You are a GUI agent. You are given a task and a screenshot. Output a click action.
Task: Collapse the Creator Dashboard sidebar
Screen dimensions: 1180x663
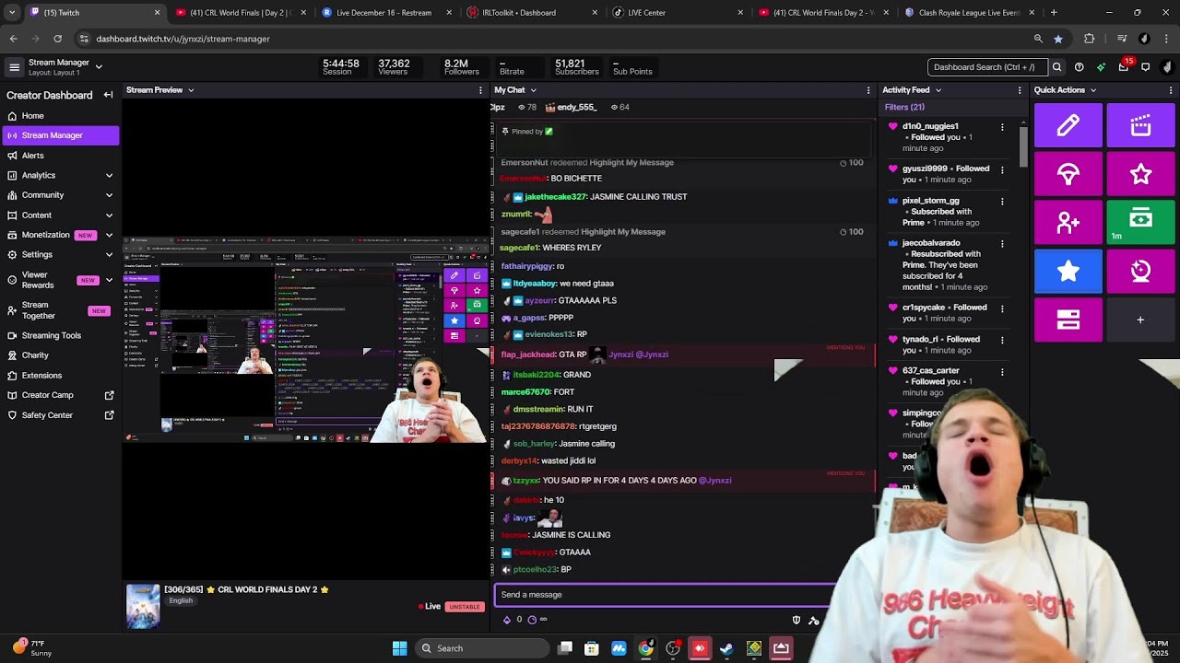[x=108, y=95]
